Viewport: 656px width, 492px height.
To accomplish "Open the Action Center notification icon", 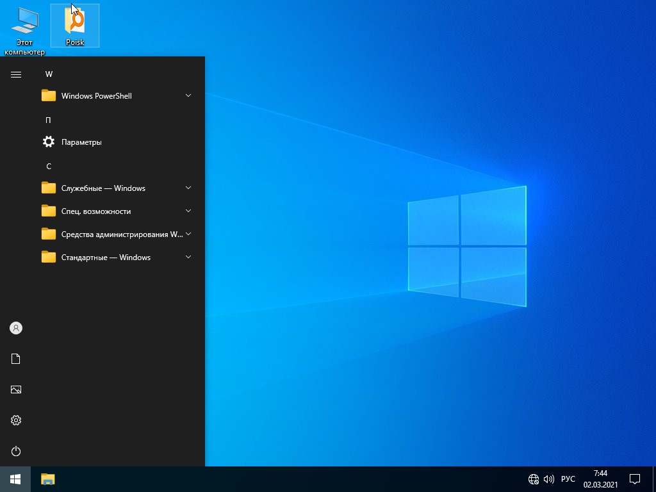I will (635, 479).
